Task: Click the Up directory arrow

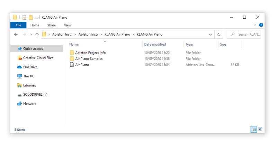Action: click(37, 35)
